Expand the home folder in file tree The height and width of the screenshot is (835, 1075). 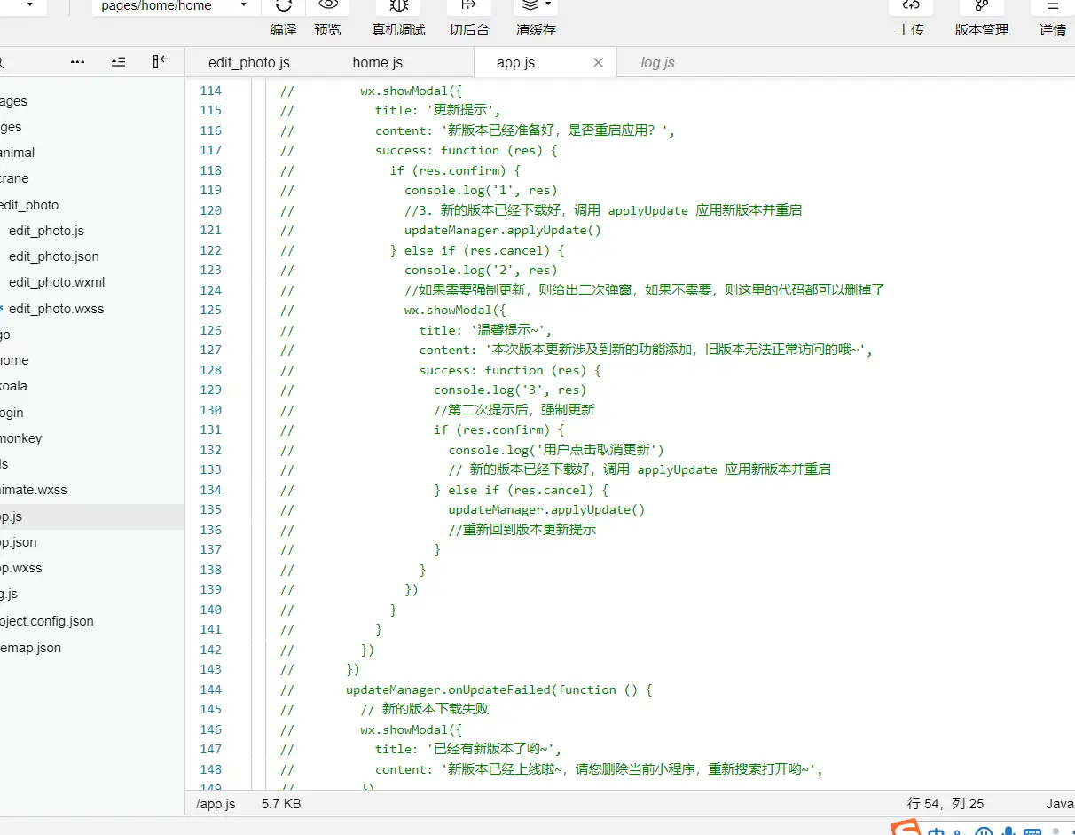pyautogui.click(x=92, y=360)
